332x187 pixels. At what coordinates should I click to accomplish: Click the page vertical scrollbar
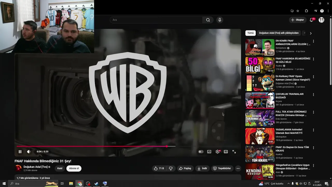330,52
